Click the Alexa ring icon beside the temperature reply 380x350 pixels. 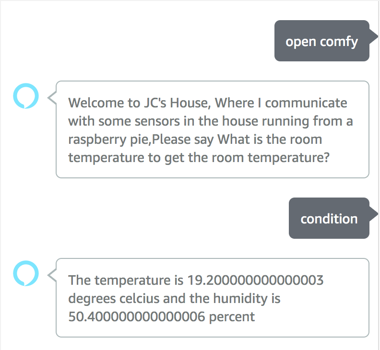(26, 273)
